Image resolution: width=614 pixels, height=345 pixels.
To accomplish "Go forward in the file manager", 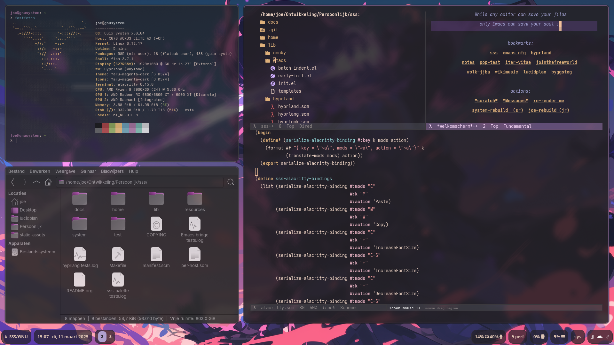I will tap(25, 182).
